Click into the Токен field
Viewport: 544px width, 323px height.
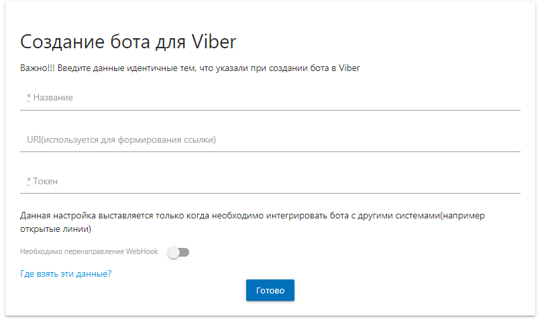pyautogui.click(x=270, y=182)
